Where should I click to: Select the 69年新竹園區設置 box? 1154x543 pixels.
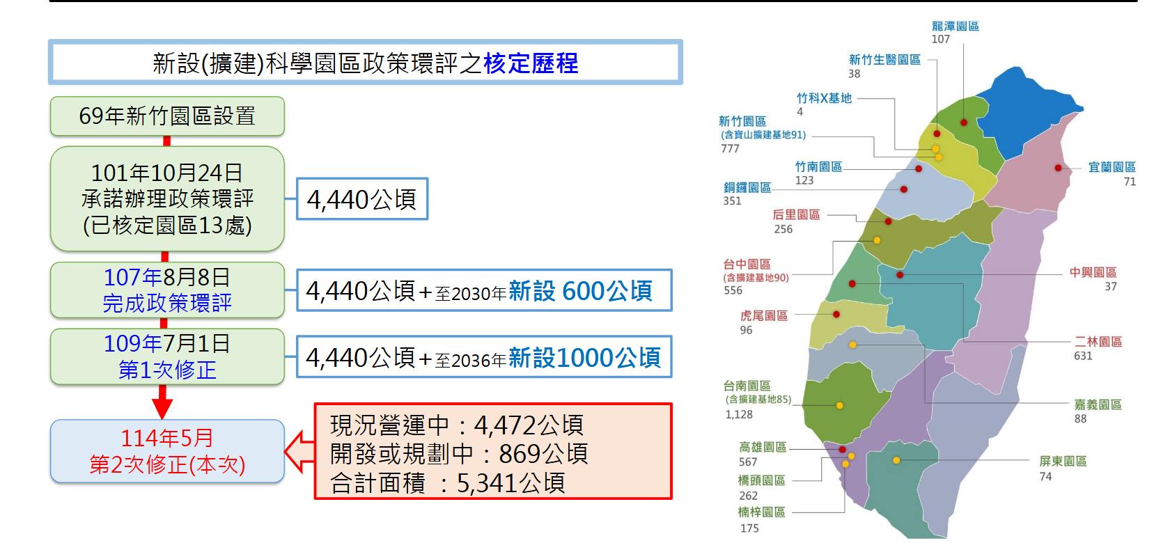(x=167, y=116)
